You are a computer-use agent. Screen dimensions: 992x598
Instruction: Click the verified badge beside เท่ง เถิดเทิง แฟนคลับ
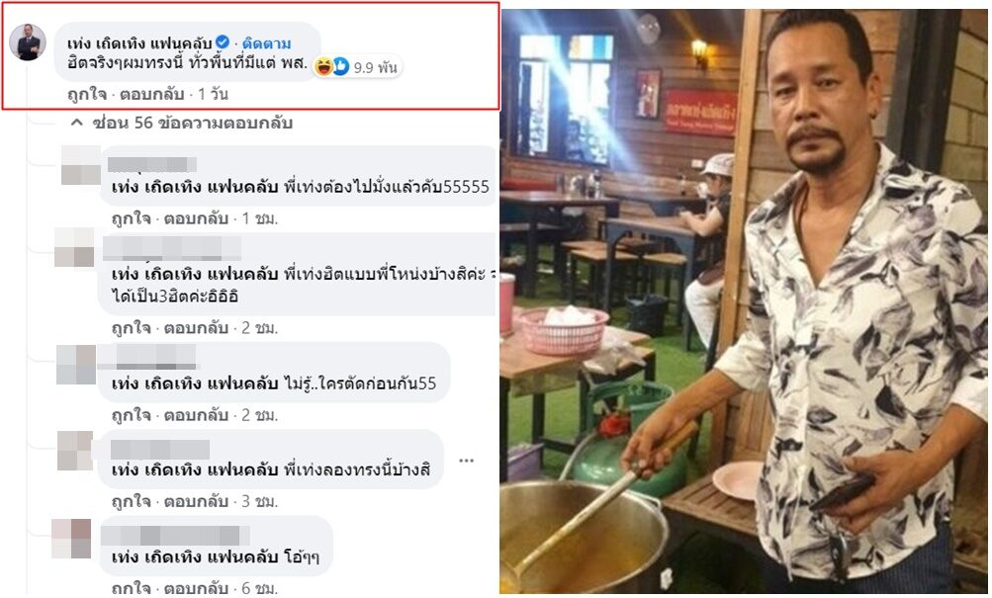223,43
